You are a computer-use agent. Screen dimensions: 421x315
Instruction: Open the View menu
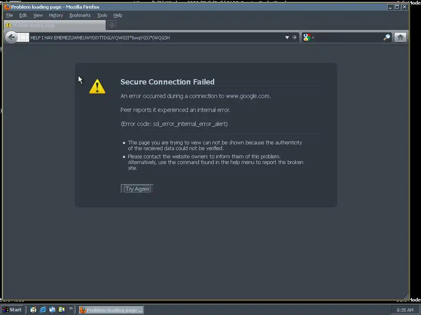38,15
